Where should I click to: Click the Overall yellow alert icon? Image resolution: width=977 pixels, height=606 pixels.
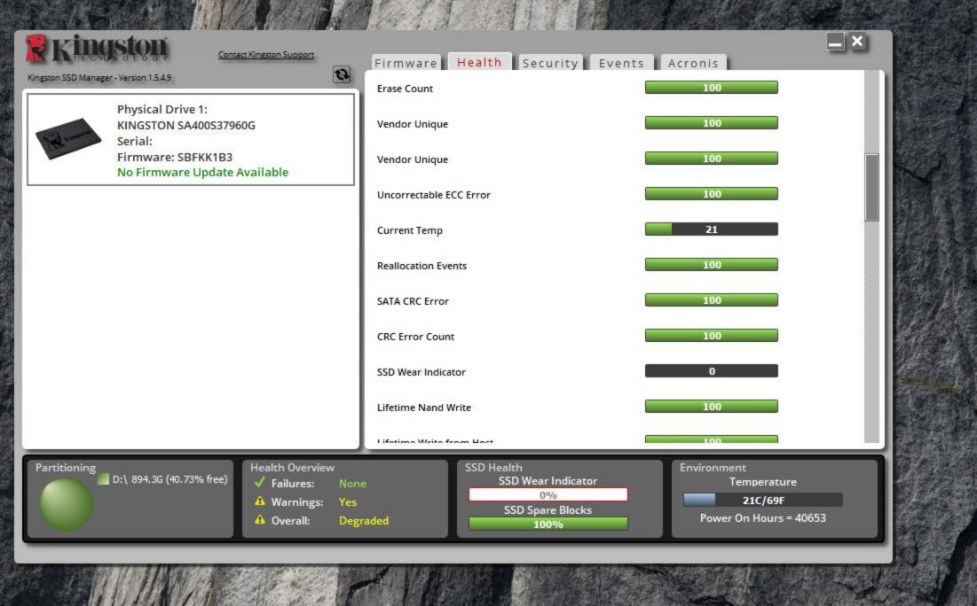260,520
